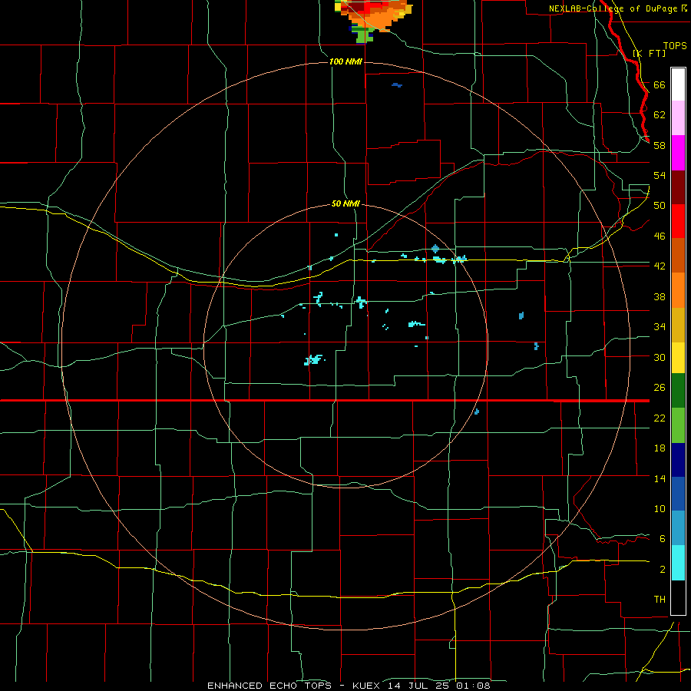Select the 18 legend value

[660, 448]
